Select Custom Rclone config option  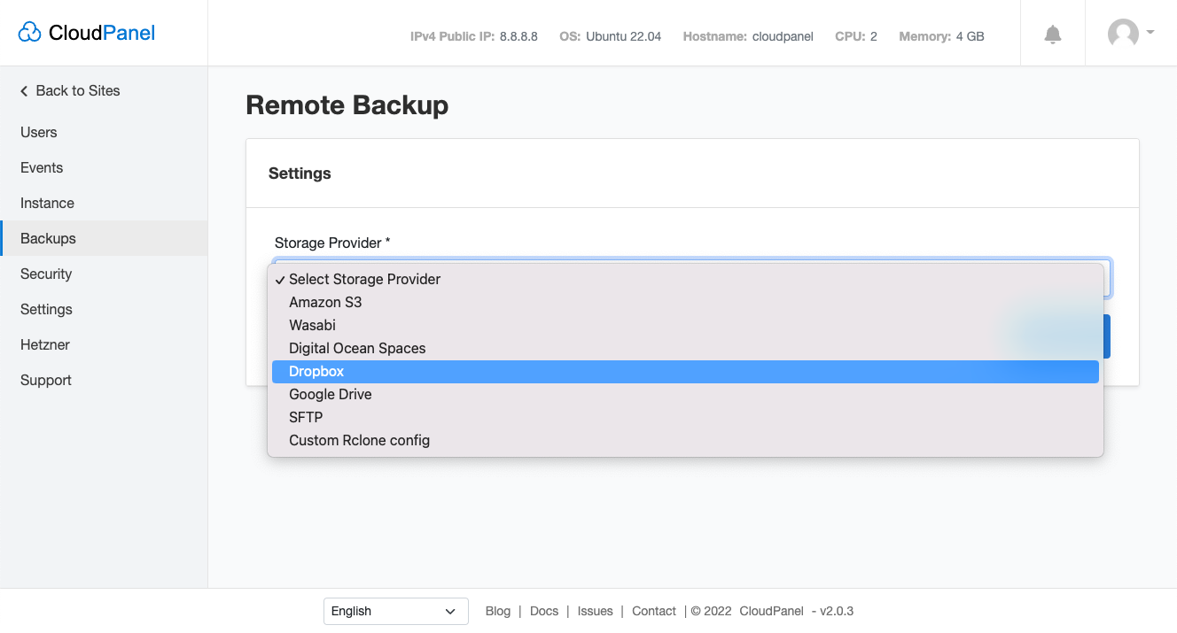[x=685, y=440]
